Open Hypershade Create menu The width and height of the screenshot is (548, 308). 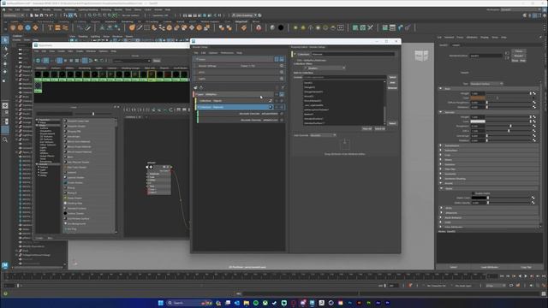(x=61, y=51)
